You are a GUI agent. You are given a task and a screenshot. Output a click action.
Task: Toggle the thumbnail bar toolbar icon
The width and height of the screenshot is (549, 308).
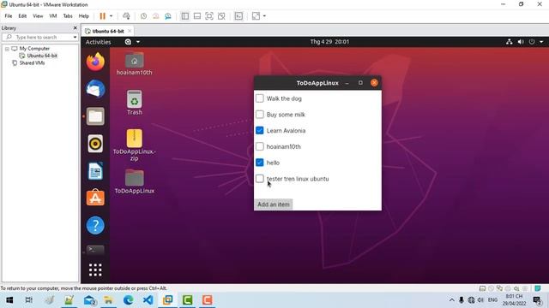point(197,16)
